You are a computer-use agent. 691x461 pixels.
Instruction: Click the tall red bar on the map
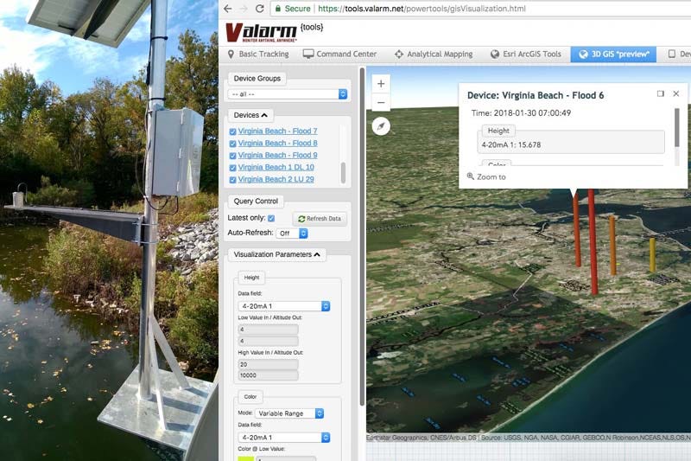593,242
